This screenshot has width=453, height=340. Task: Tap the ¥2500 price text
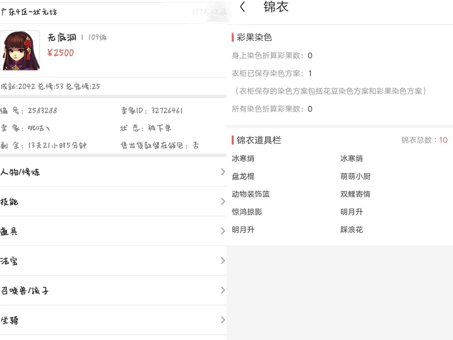click(x=60, y=53)
